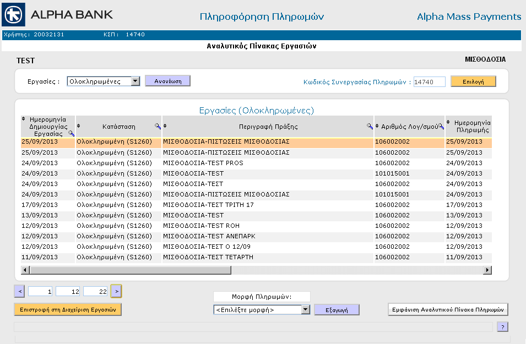
Task: Click right arrow of horizontal scrollbar
Action: click(487, 270)
